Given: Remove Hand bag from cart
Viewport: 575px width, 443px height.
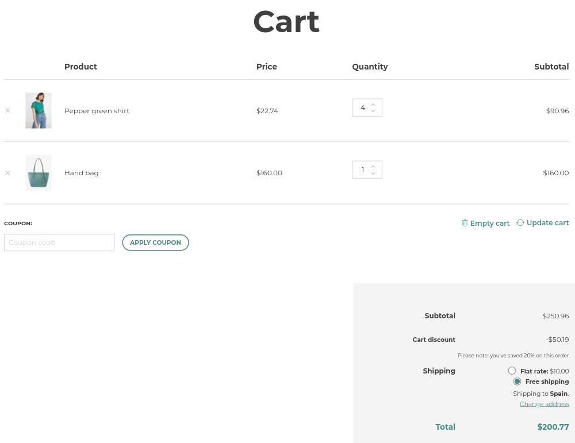Looking at the screenshot, I should click(7, 173).
